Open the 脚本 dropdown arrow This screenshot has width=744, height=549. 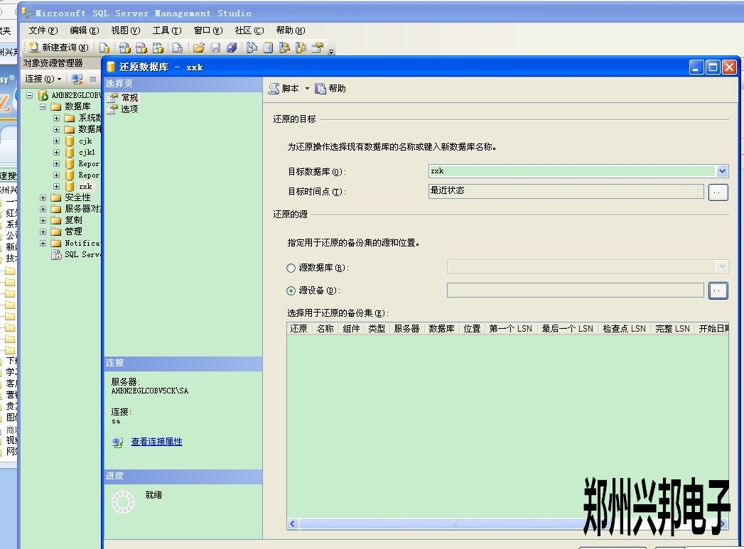click(x=307, y=89)
